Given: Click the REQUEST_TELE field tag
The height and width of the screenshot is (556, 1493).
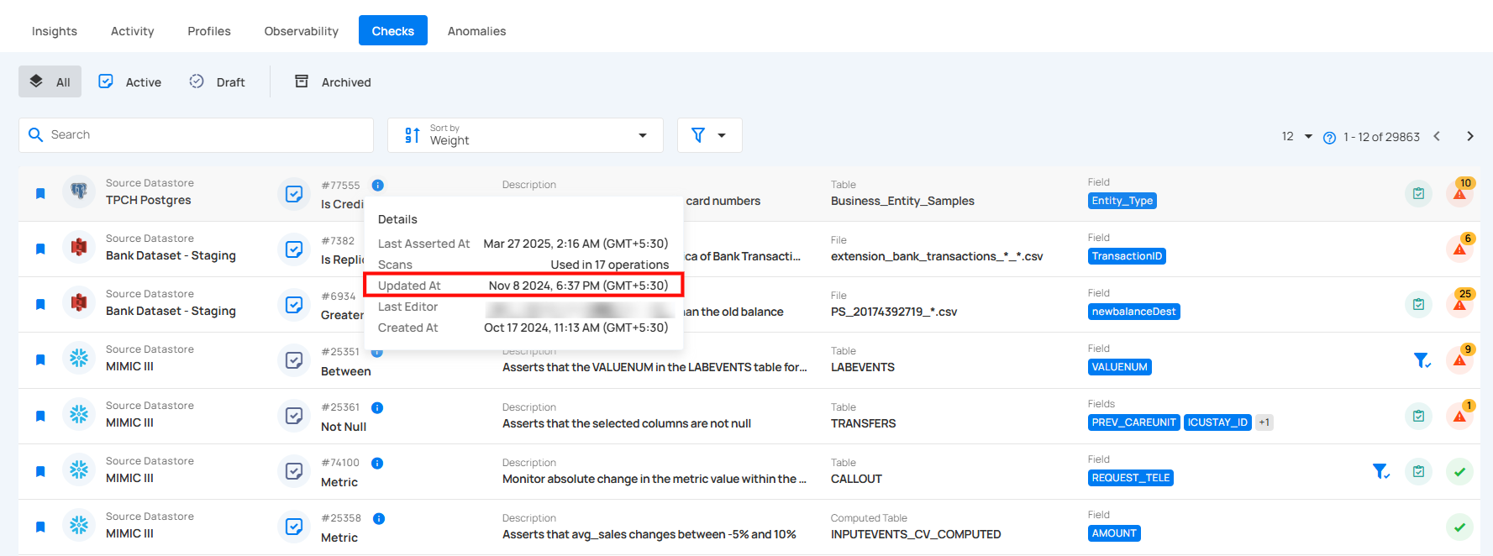Looking at the screenshot, I should click(x=1131, y=478).
